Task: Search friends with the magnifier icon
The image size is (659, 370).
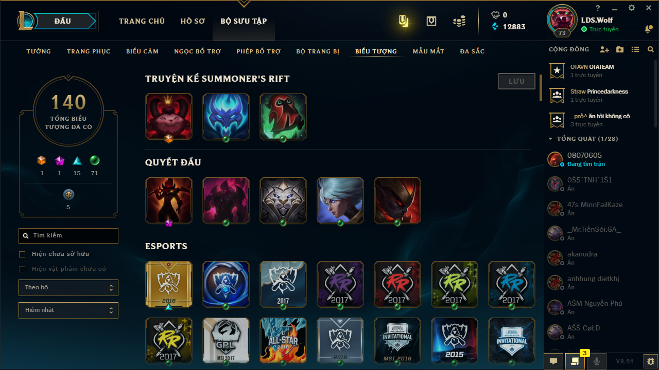Action: (x=651, y=50)
